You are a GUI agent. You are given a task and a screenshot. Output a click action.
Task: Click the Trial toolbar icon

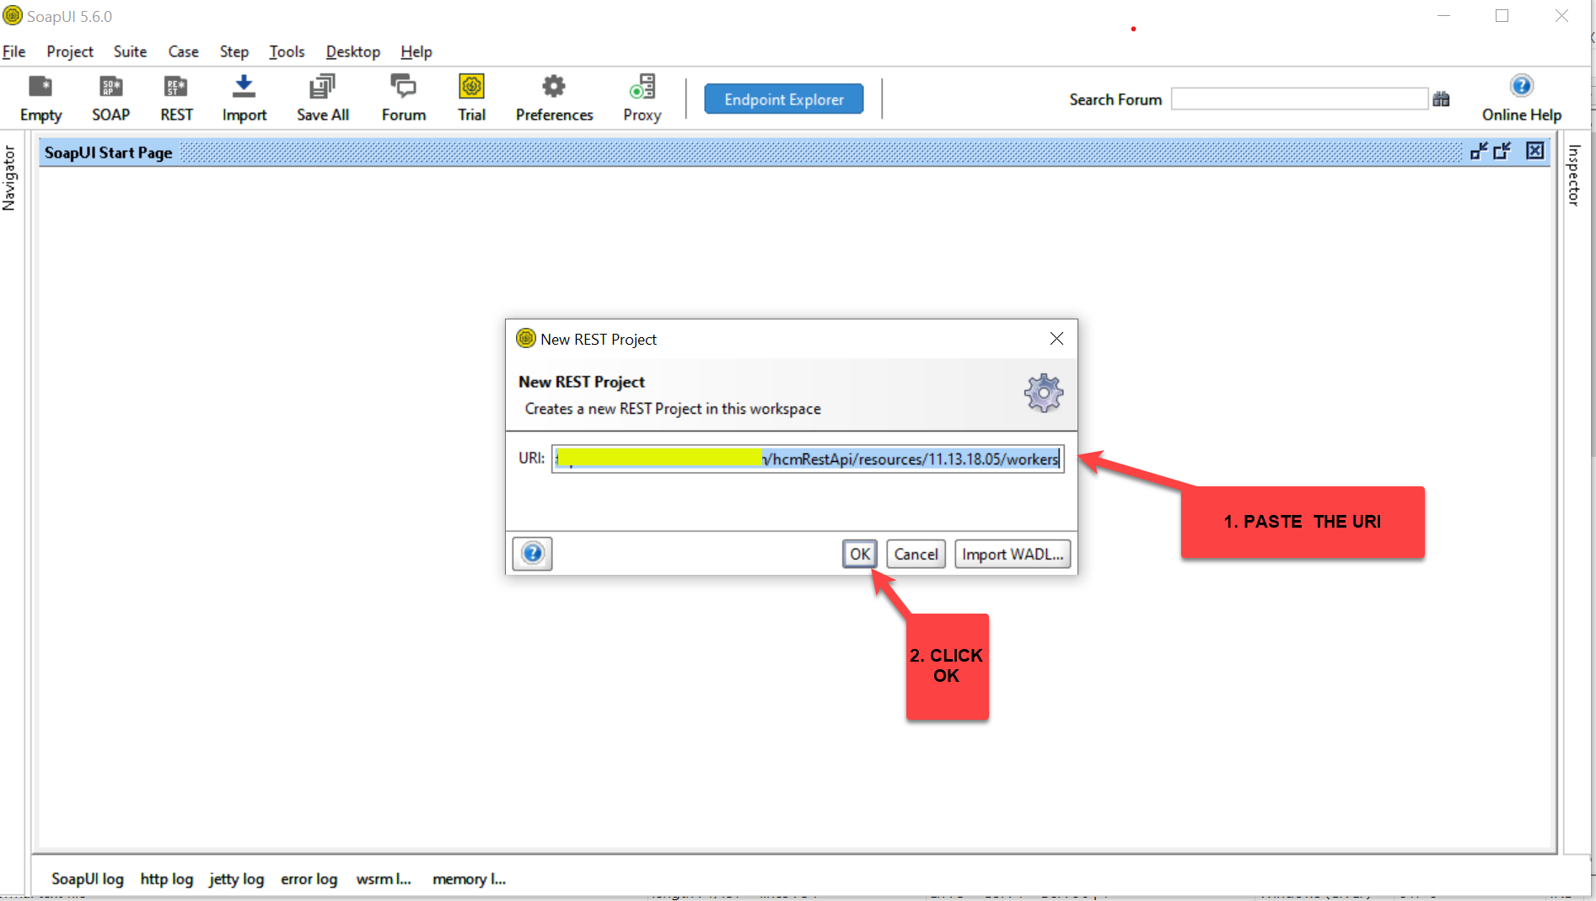click(x=471, y=99)
